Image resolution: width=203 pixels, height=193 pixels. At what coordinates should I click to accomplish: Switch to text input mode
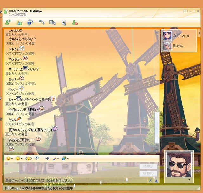click(x=156, y=181)
